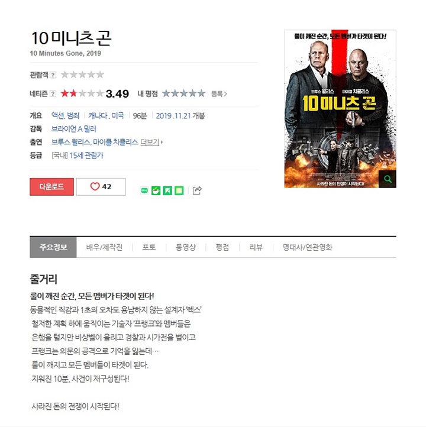Open the share arrow icon
The image size is (426, 427).
click(x=197, y=190)
